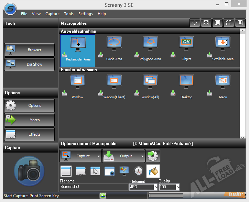The image size is (249, 202).
Task: Click the save macroprofile floppy disk icon
Action: click(217, 23)
